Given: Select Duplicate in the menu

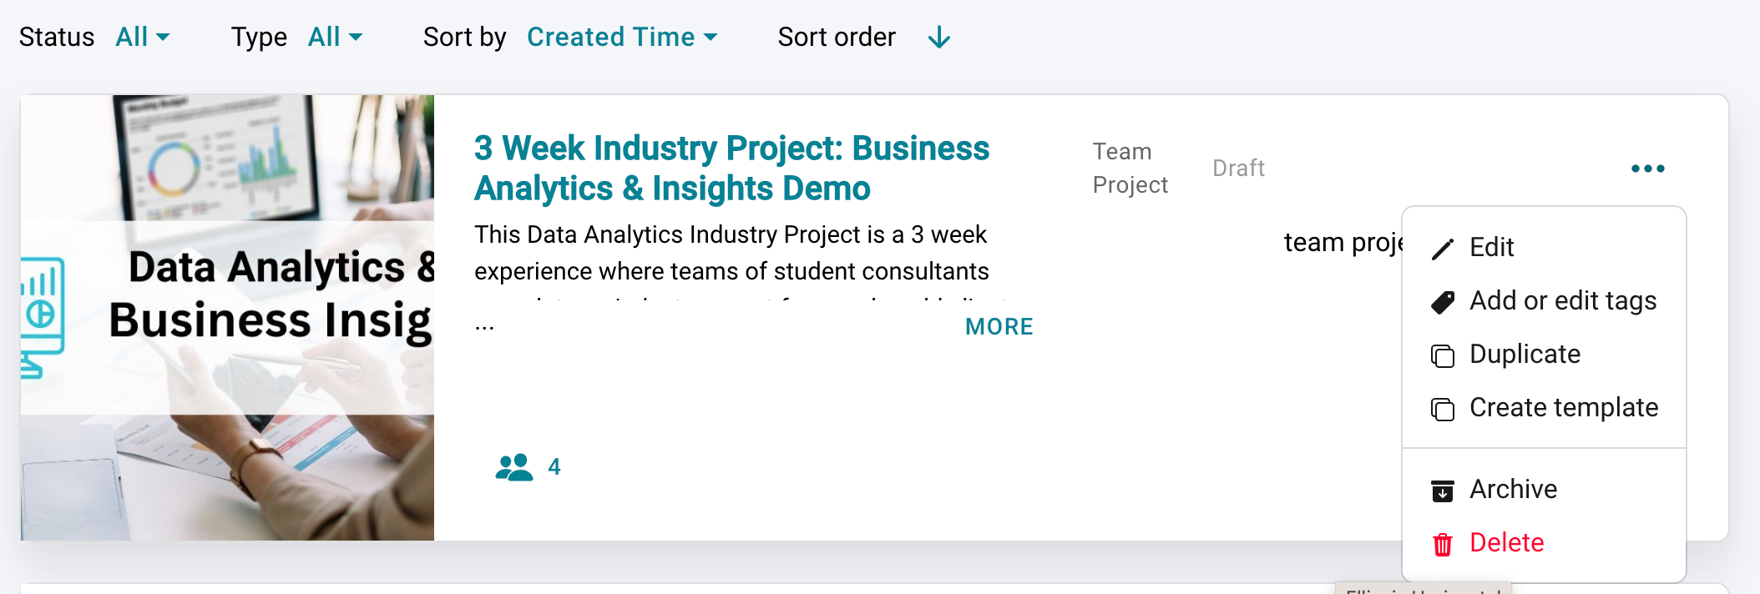Looking at the screenshot, I should click(1525, 355).
